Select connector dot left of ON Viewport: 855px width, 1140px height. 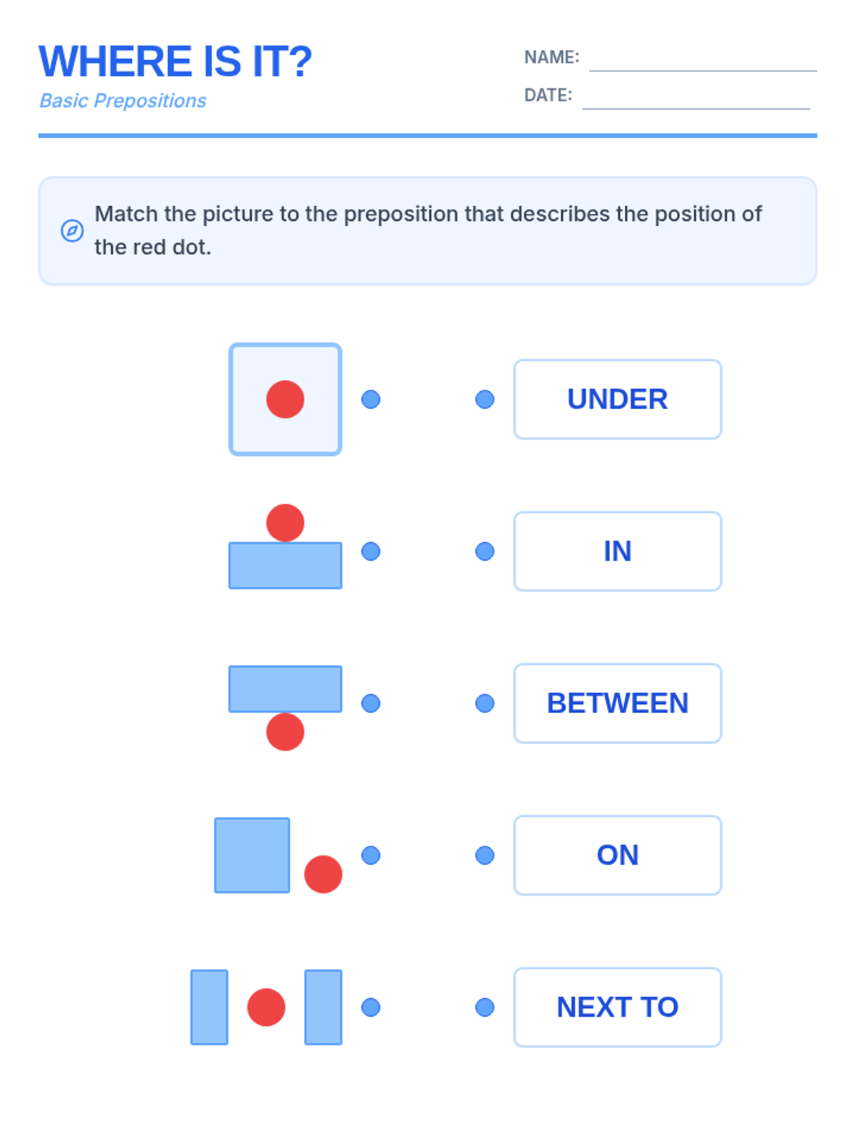pyautogui.click(x=484, y=855)
